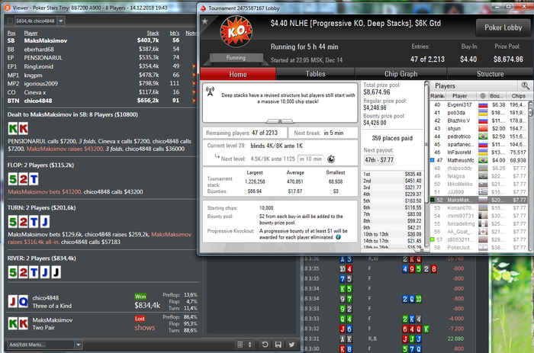Click the K.O. tournament badge logo
Viewport: 534px width, 353px height.
236,31
